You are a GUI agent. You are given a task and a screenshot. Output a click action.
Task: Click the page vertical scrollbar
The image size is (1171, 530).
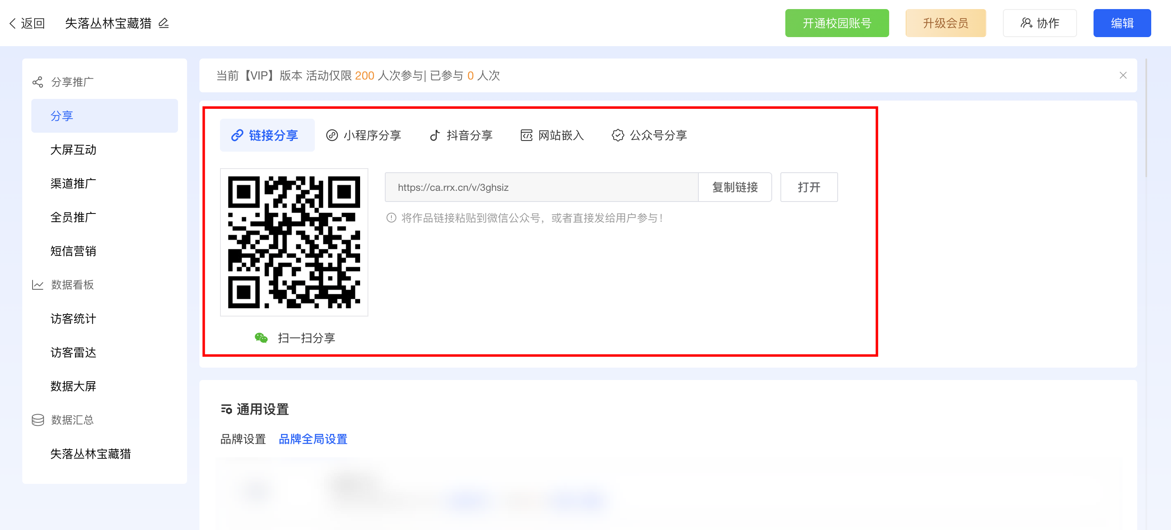(1146, 118)
